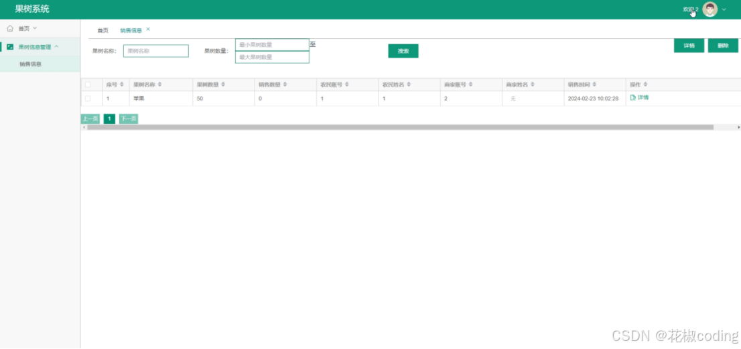Close the 销售信息 tab with its X
The image size is (741, 349).
[148, 29]
